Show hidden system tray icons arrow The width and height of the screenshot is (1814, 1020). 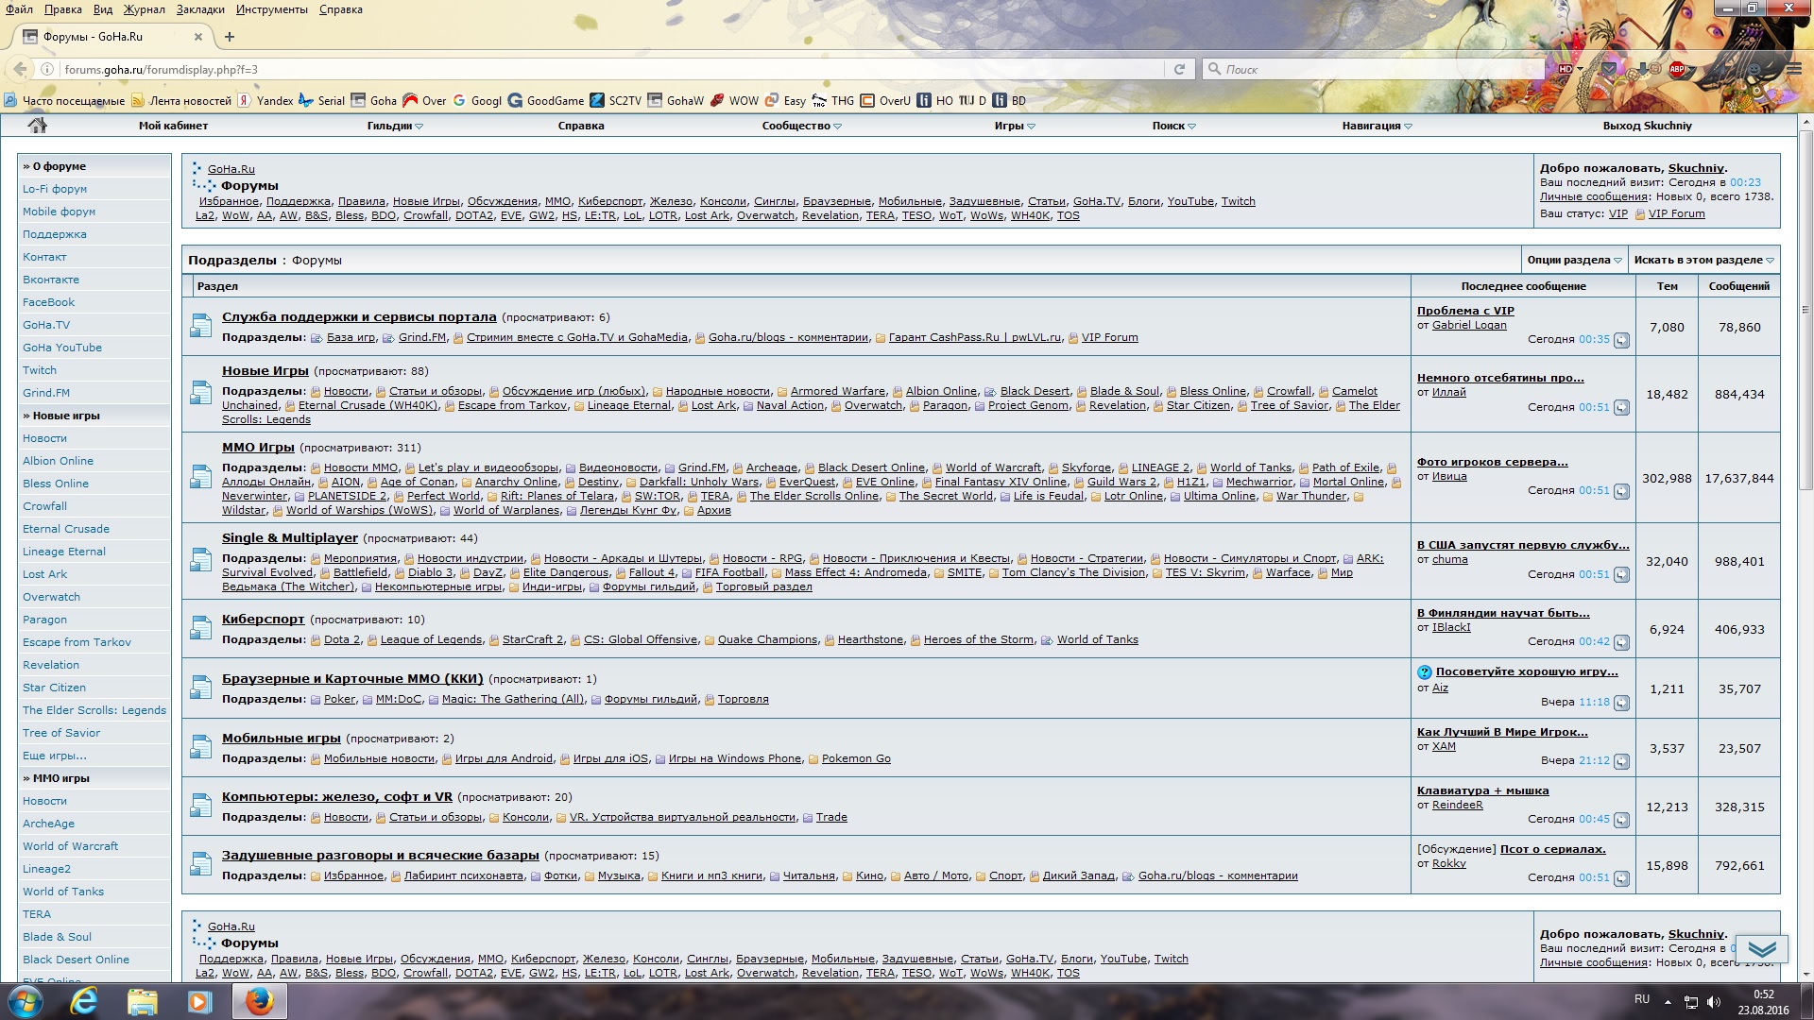tap(1668, 1001)
